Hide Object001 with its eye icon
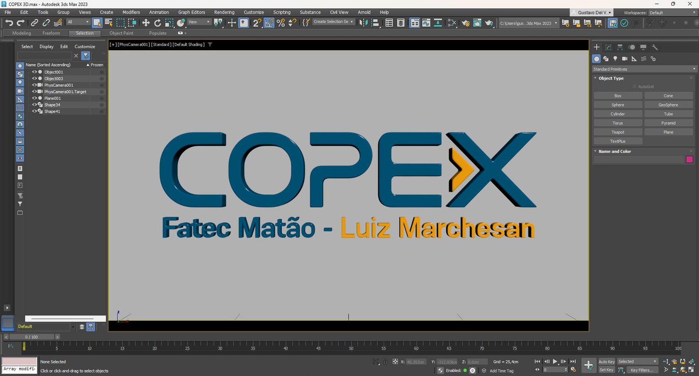This screenshot has height=376, width=699. [x=35, y=72]
